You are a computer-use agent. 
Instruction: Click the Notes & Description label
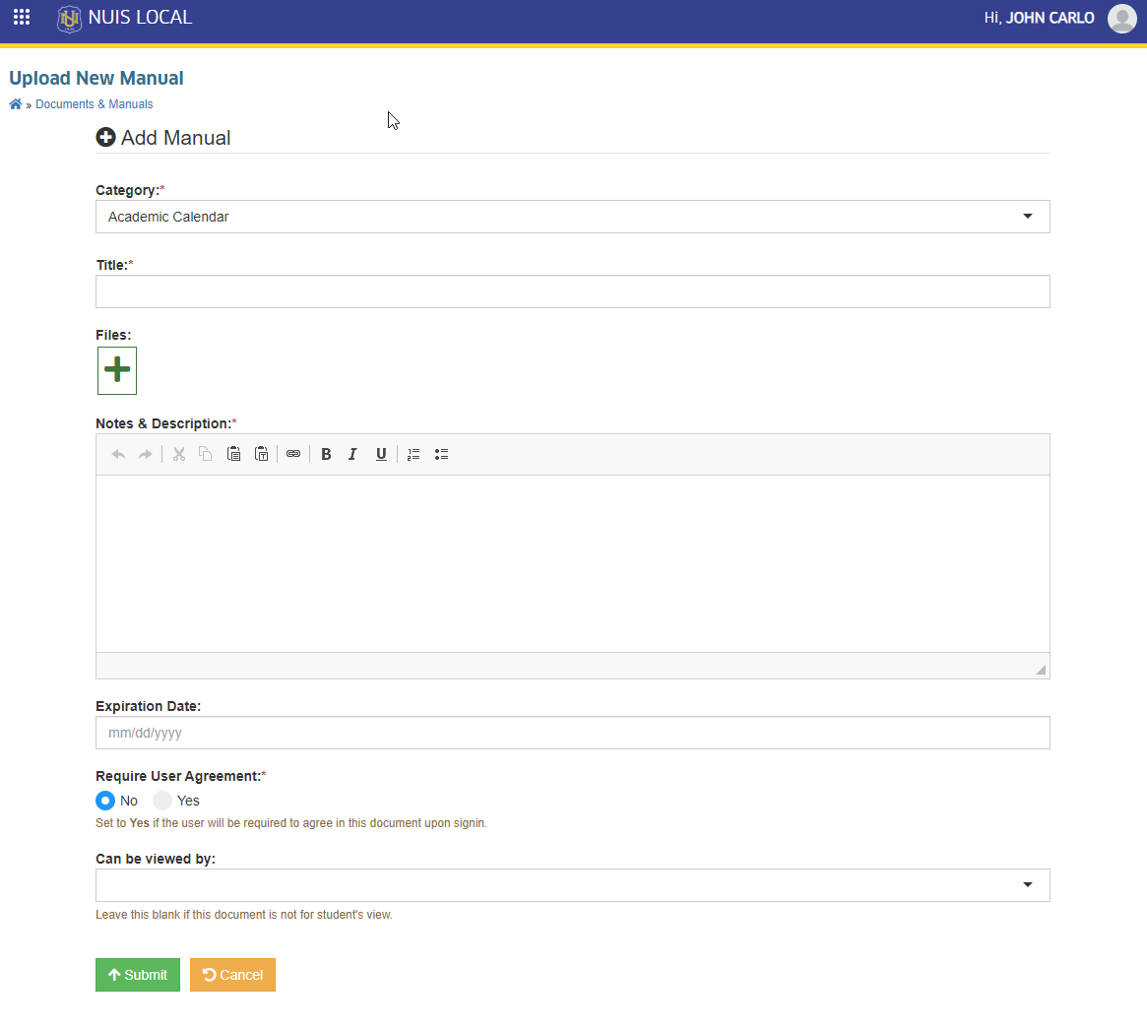pyautogui.click(x=163, y=423)
